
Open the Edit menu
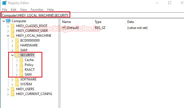14,9
